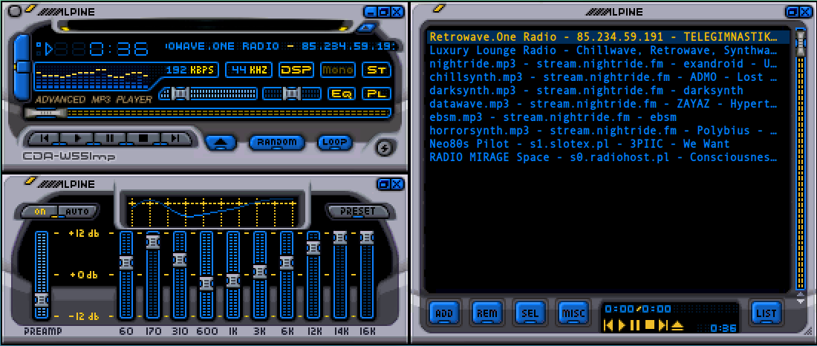Click the EQ button to toggle equalizer window
The height and width of the screenshot is (346, 817).
[342, 94]
